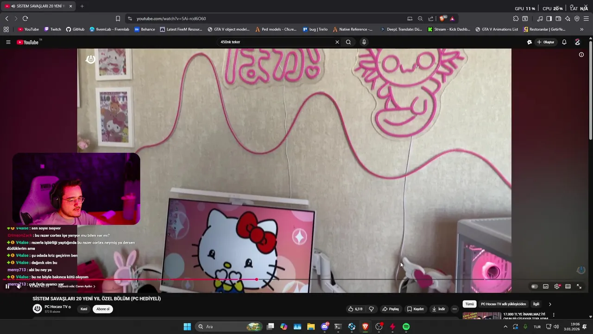Image resolution: width=593 pixels, height=334 pixels.
Task: Open Brave VPN shield icon
Action: (577, 19)
